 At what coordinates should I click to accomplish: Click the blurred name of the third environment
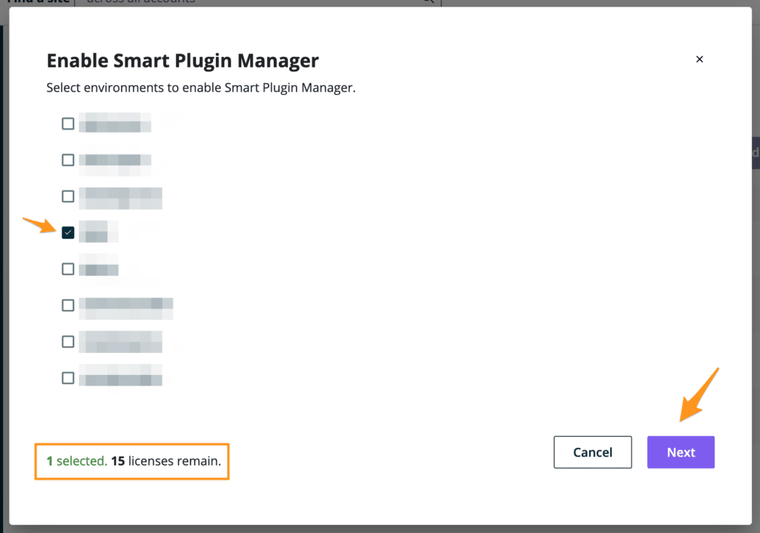point(120,197)
